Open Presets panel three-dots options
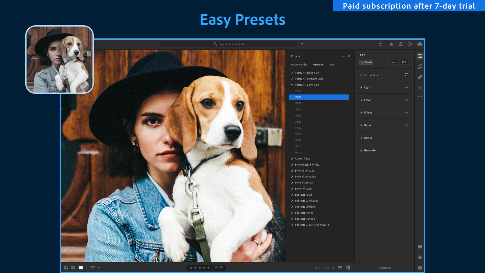 pos(344,56)
